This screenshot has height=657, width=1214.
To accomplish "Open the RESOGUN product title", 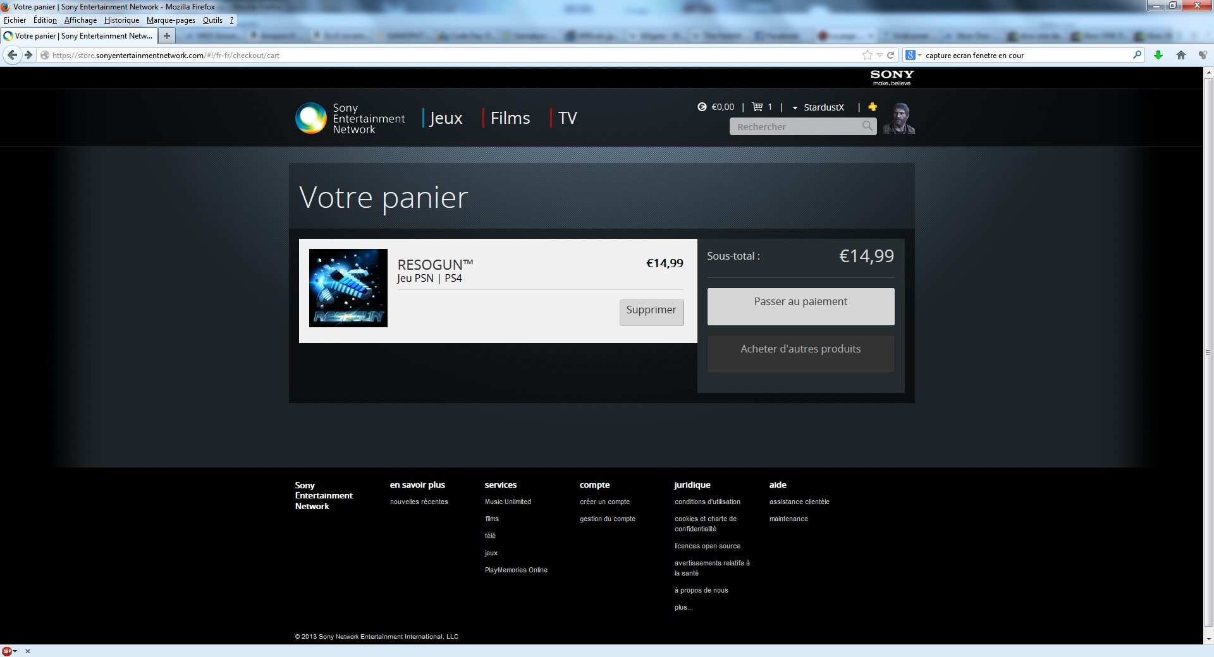I will click(x=435, y=265).
